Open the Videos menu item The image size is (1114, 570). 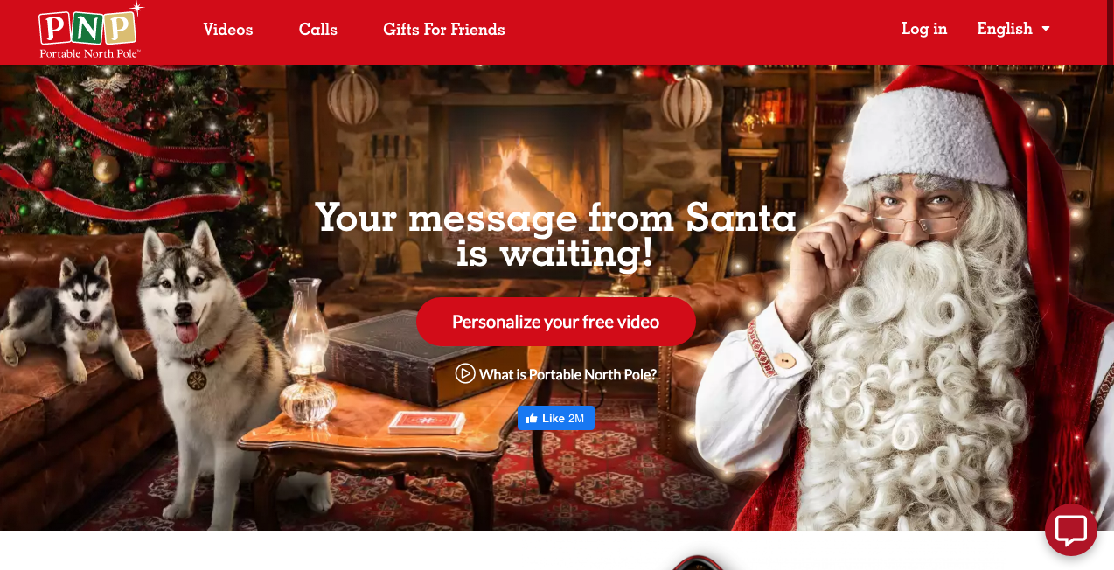click(228, 30)
